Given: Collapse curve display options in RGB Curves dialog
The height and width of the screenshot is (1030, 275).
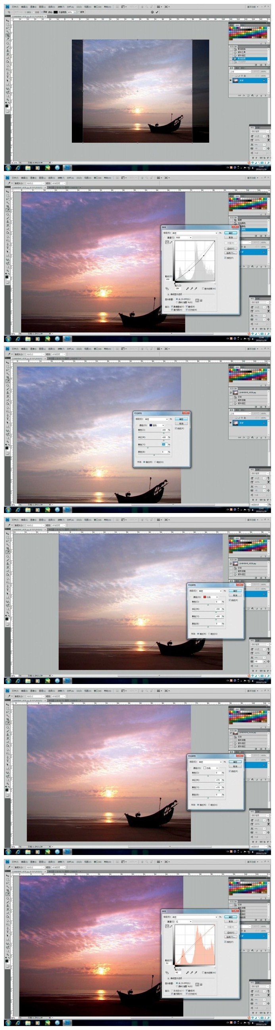Looking at the screenshot, I should [x=168, y=294].
